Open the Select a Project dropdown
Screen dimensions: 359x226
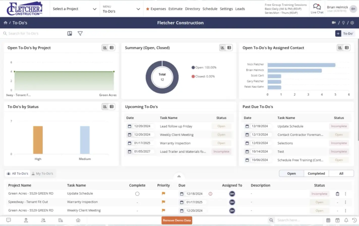pos(74,9)
